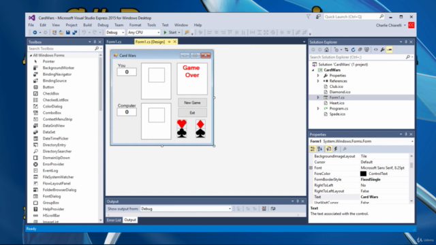This screenshot has height=245, width=436.
Task: Expand the Font property in Properties grid
Action: (x=311, y=168)
